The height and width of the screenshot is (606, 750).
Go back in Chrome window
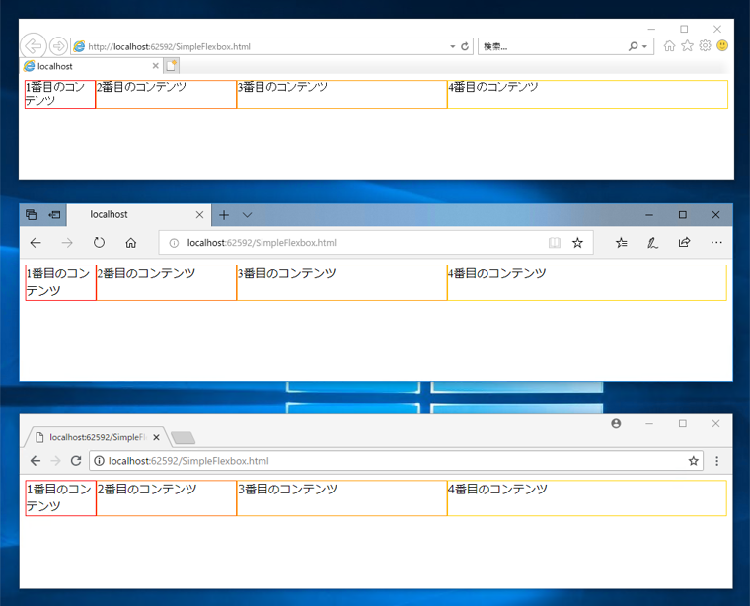point(36,461)
